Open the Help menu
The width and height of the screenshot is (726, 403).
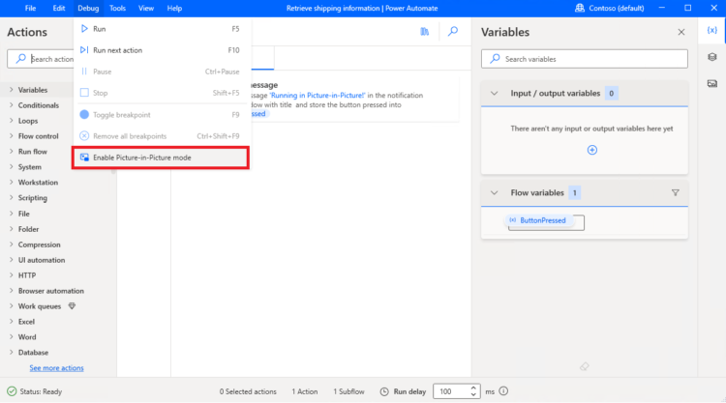coord(174,8)
